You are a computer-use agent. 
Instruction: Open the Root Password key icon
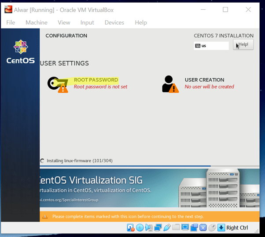coord(58,84)
